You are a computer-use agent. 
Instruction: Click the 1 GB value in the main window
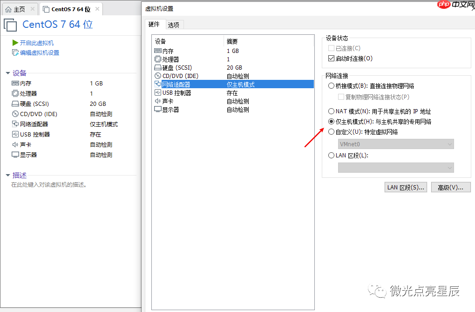(x=96, y=84)
